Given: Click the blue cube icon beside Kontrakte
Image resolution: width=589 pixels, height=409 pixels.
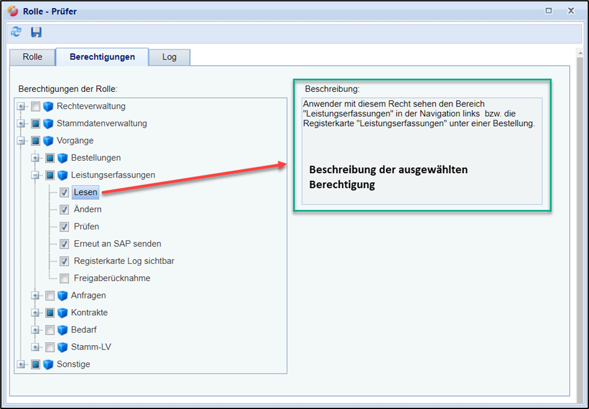Looking at the screenshot, I should coord(63,313).
